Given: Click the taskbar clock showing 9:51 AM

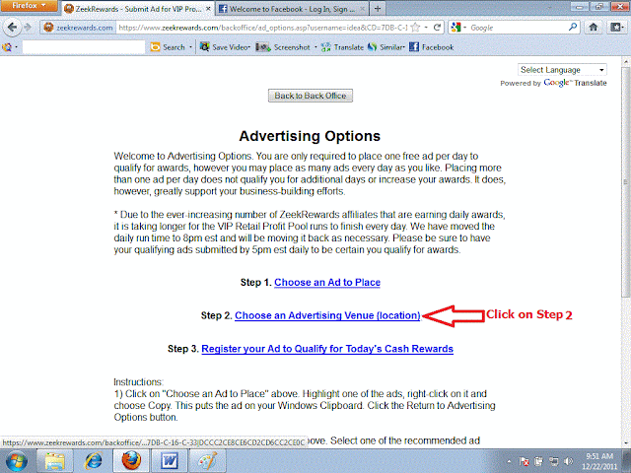Looking at the screenshot, I should coord(598,461).
